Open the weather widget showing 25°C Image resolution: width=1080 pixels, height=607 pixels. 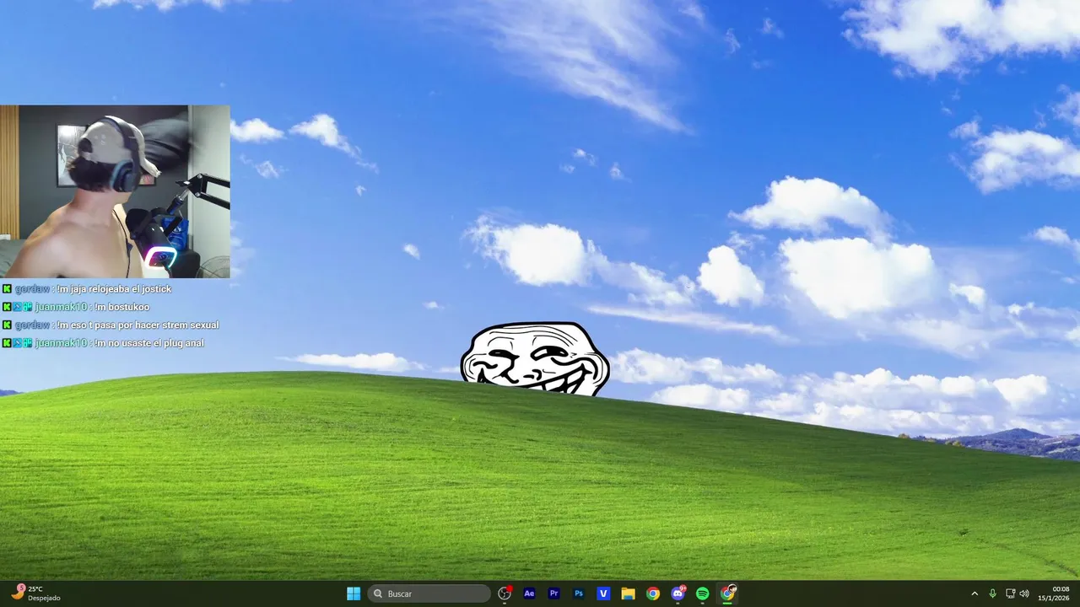click(35, 594)
